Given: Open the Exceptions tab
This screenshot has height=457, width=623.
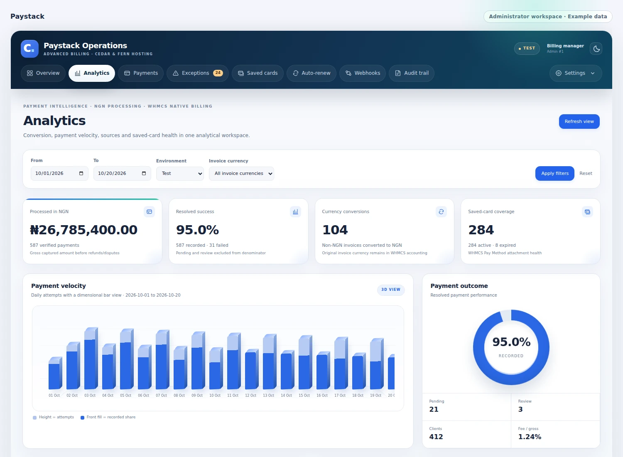Looking at the screenshot, I should pyautogui.click(x=198, y=73).
